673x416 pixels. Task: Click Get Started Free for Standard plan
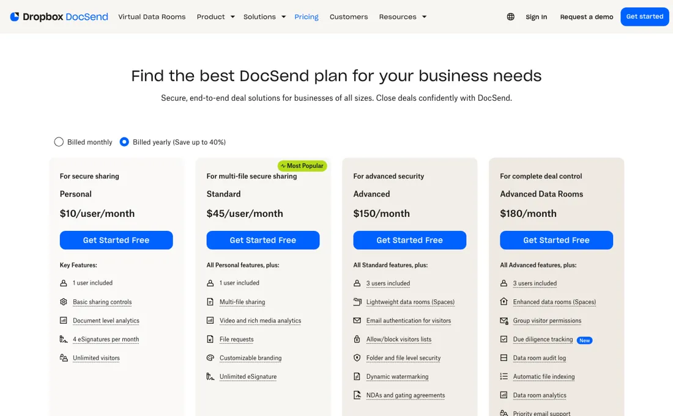pos(263,240)
